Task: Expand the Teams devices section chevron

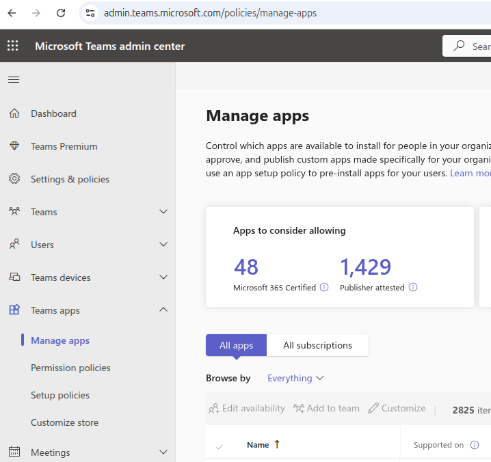Action: (163, 277)
